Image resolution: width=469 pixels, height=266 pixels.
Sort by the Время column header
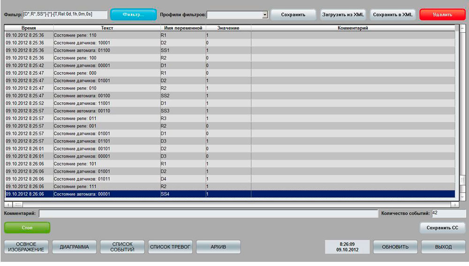coord(29,28)
